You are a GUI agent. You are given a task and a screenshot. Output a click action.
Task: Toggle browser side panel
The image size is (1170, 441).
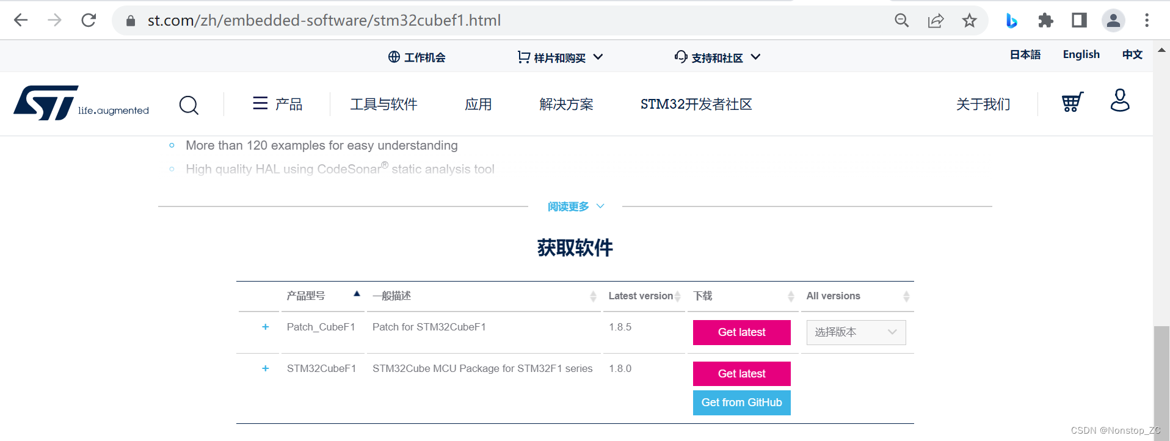[1079, 20]
